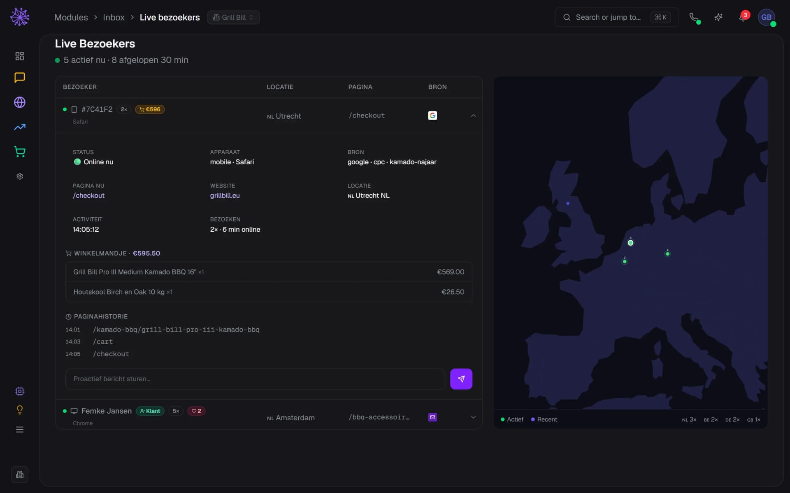
Task: Select the Belgium visitor marker on map
Action: pyautogui.click(x=625, y=261)
